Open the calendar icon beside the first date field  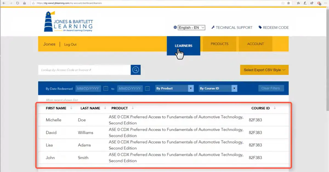(106, 88)
